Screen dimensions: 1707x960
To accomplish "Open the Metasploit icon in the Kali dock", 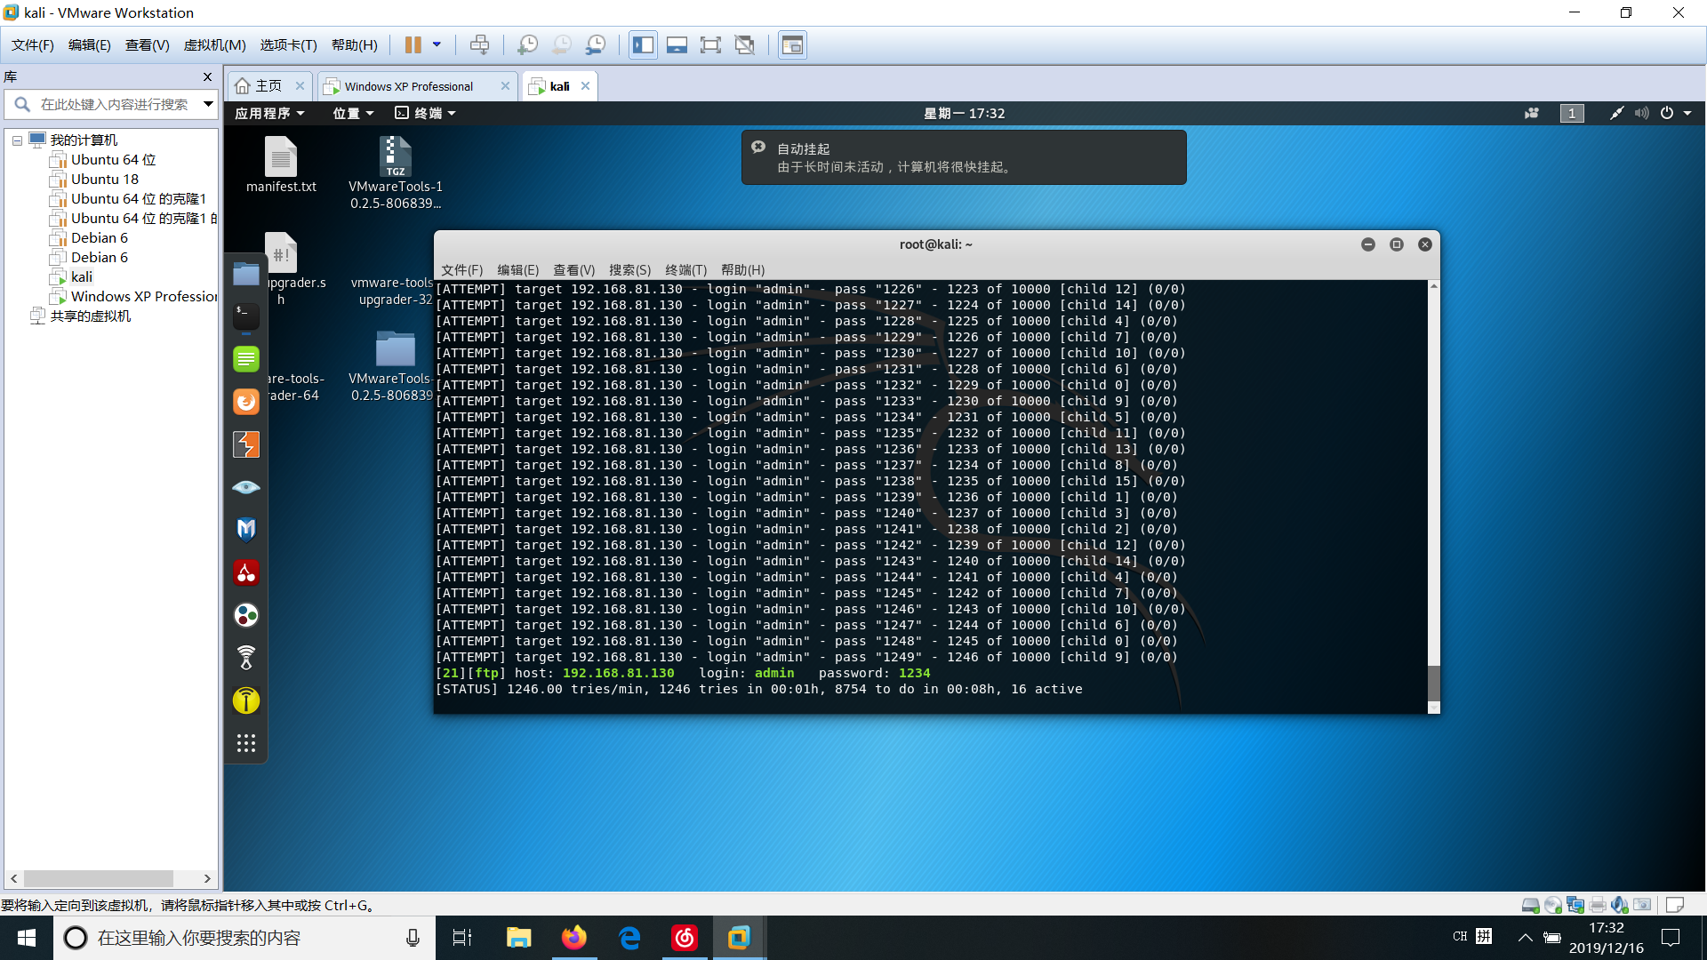I will coord(246,530).
